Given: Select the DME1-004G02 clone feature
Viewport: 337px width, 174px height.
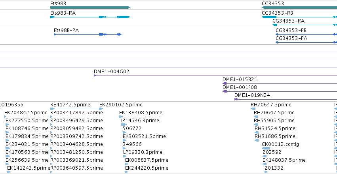Looking at the screenshot, I should [215, 76].
